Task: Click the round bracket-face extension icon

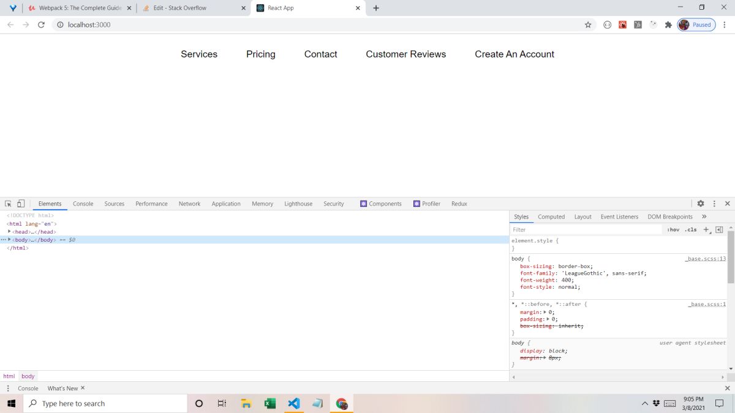Action: pos(607,25)
